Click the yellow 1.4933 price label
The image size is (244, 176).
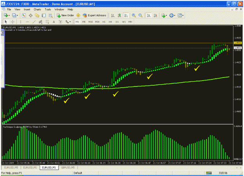click(238, 43)
